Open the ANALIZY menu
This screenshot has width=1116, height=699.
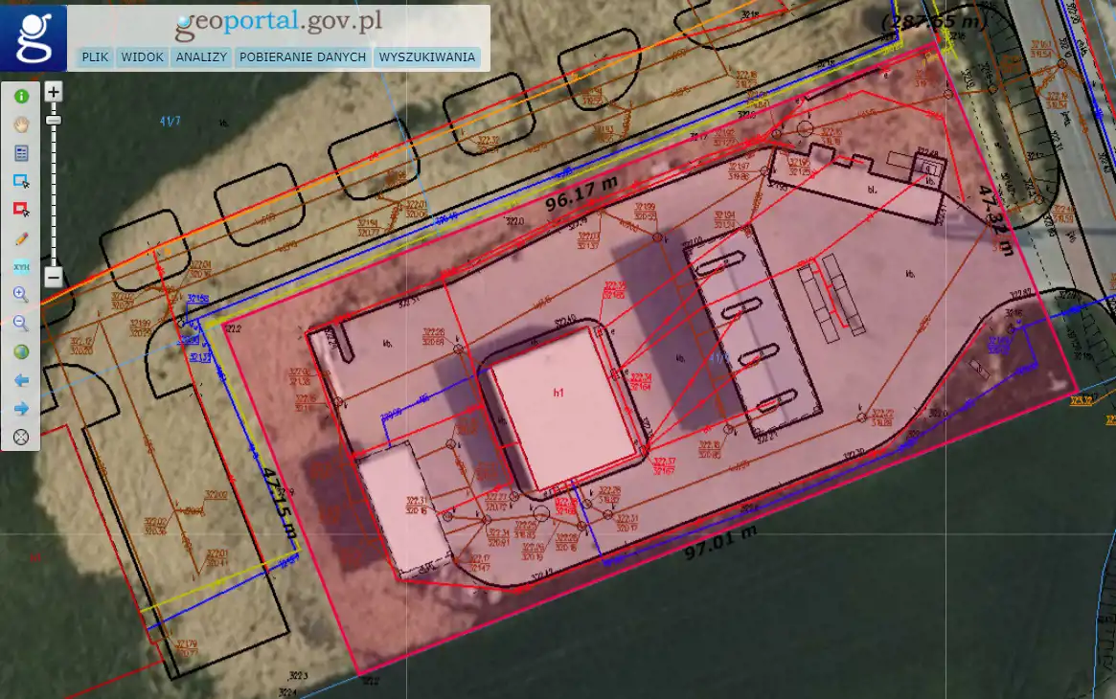click(x=201, y=57)
